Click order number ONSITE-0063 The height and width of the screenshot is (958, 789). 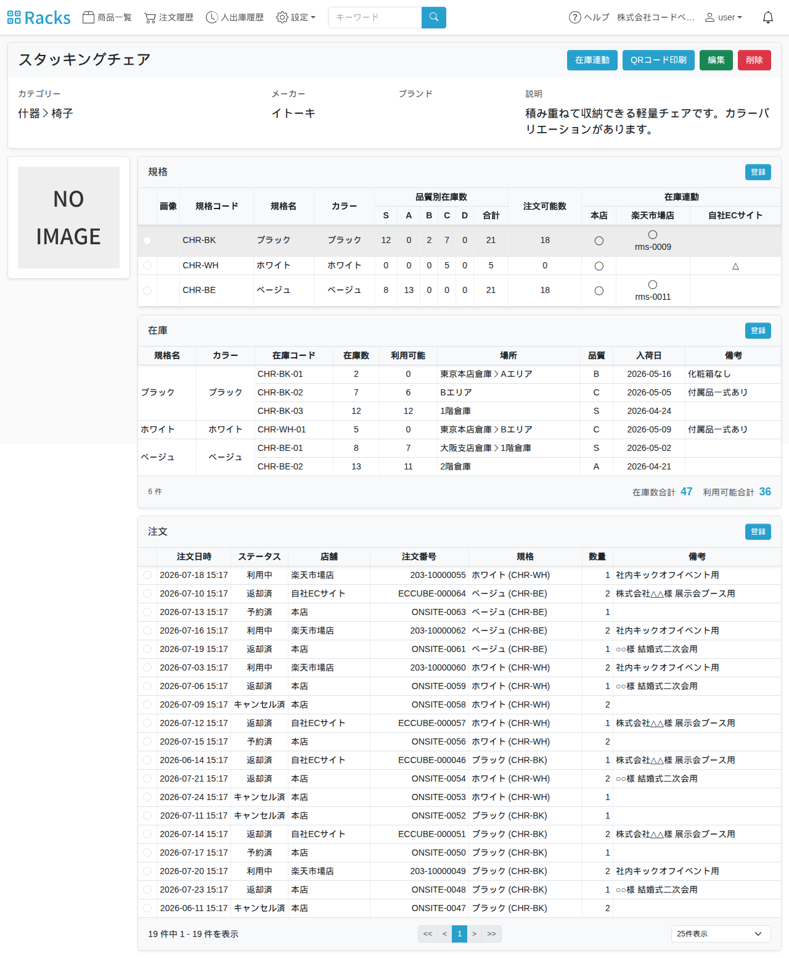(439, 612)
